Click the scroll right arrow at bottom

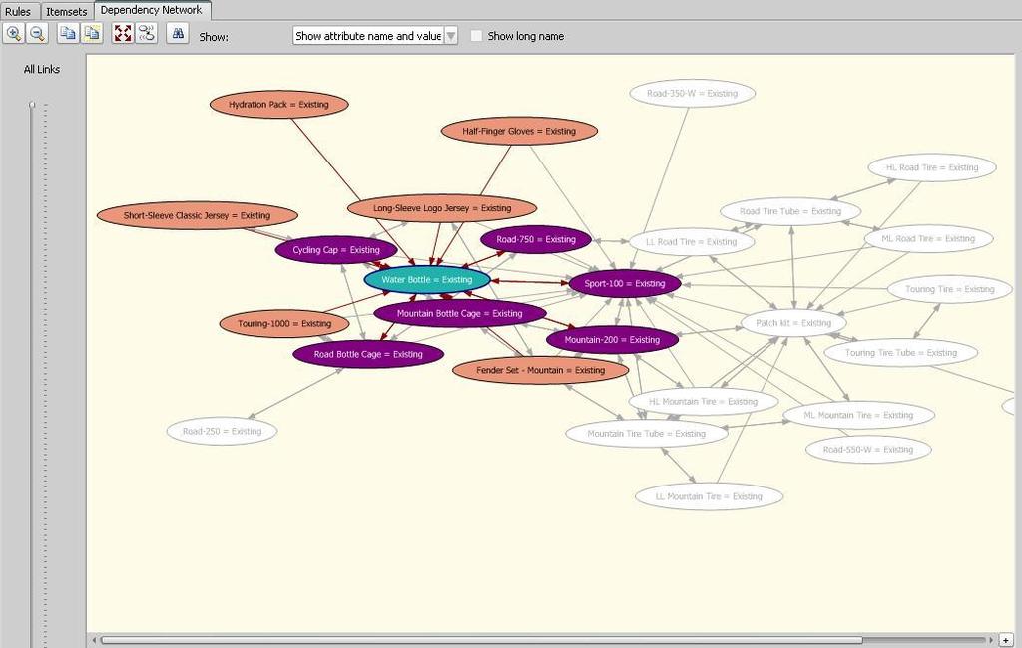(x=991, y=640)
